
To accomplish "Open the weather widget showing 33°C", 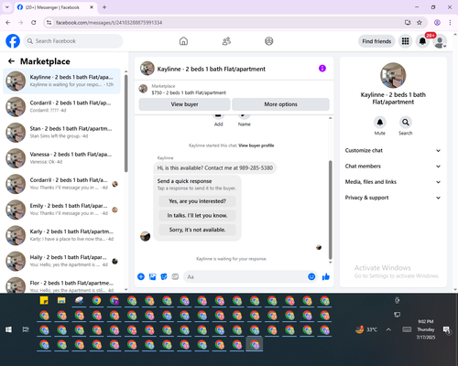I will point(366,329).
